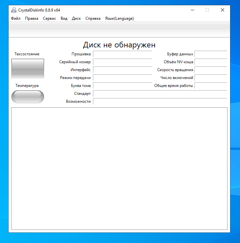The height and width of the screenshot is (243, 240).
Task: Open the Справка menu
Action: [93, 18]
